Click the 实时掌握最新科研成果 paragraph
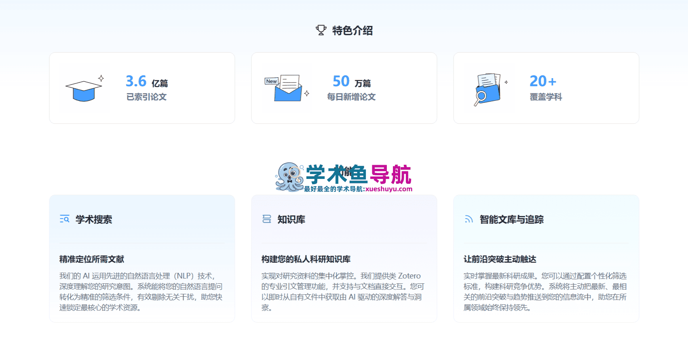The height and width of the screenshot is (355, 688). (x=545, y=291)
